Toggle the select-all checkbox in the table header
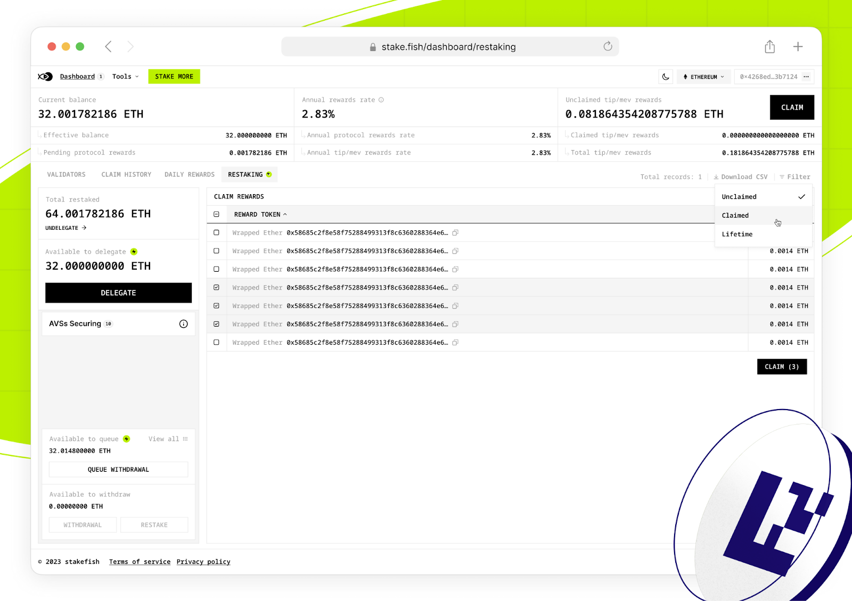852x601 pixels. [x=216, y=214]
